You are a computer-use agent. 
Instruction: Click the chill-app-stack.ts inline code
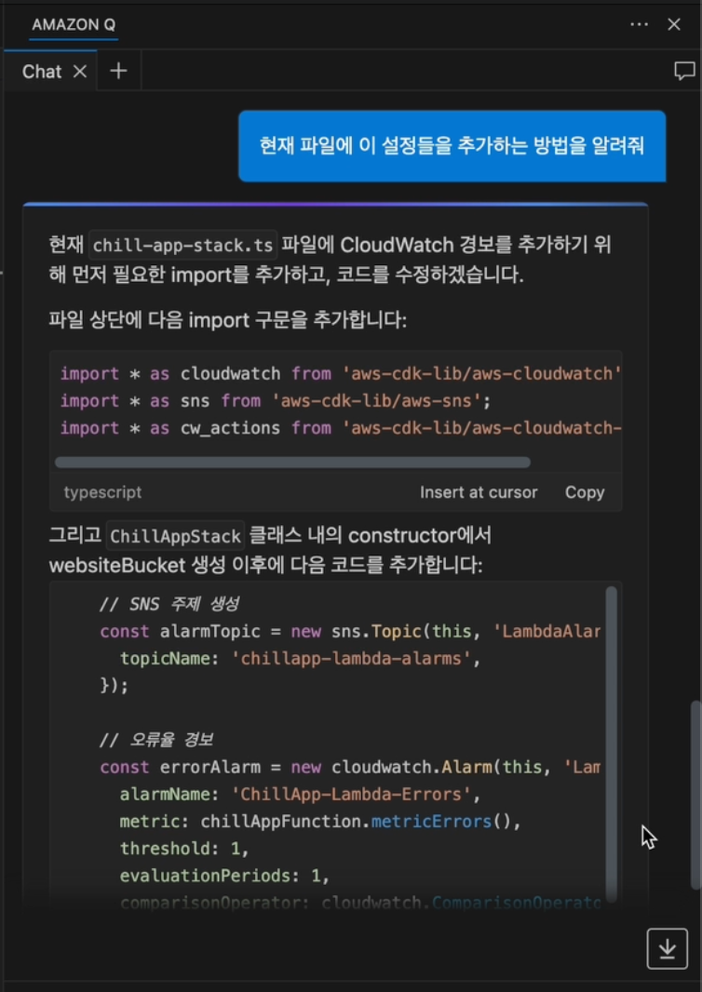[182, 245]
